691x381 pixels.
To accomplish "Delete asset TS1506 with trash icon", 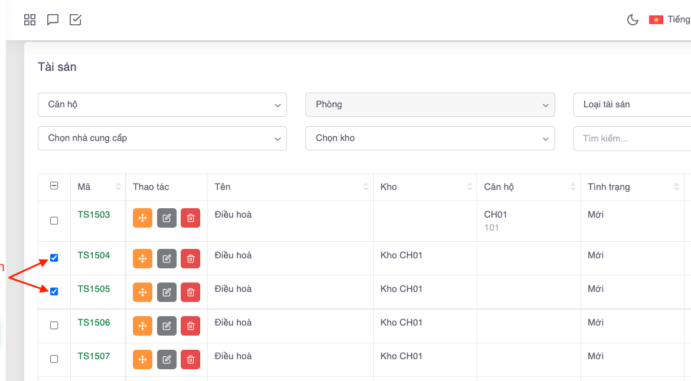I will pos(190,326).
